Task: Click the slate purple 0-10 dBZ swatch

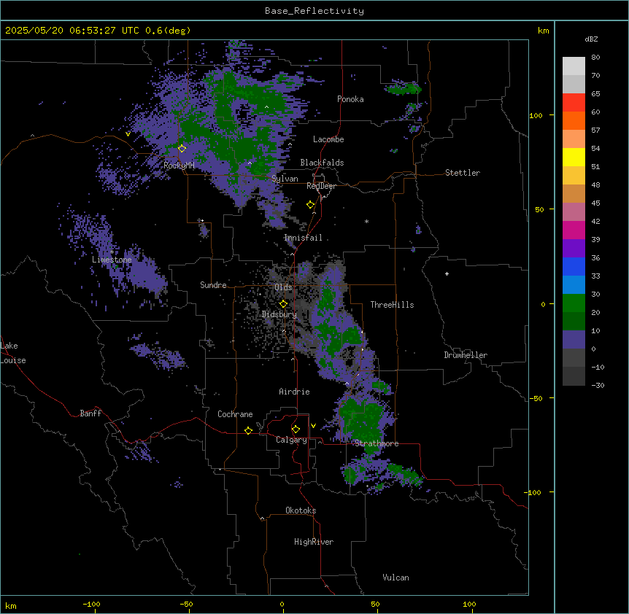Action: pos(574,340)
